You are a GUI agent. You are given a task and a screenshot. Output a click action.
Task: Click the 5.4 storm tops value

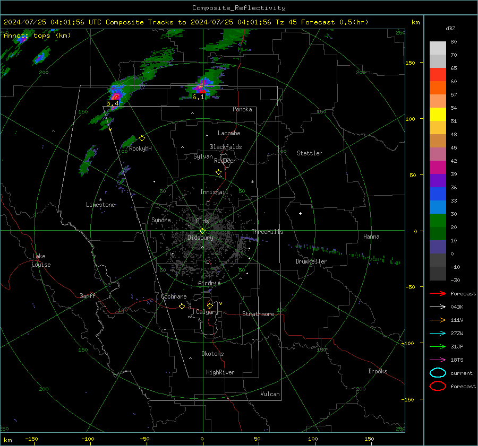(112, 103)
